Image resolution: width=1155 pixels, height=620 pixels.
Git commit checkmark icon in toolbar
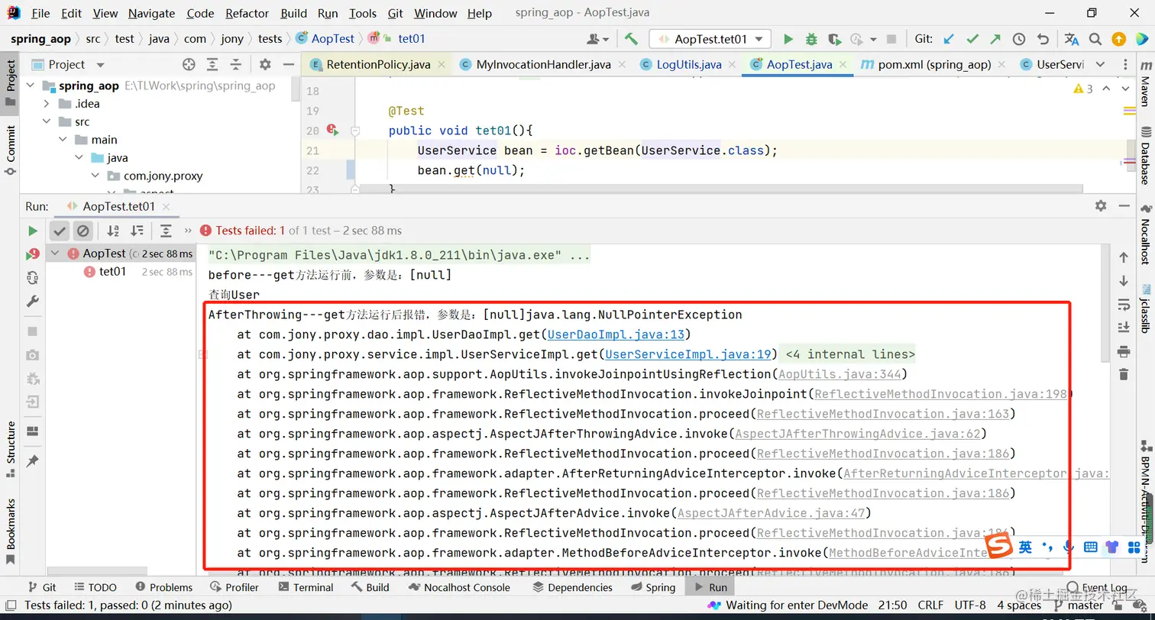(972, 39)
